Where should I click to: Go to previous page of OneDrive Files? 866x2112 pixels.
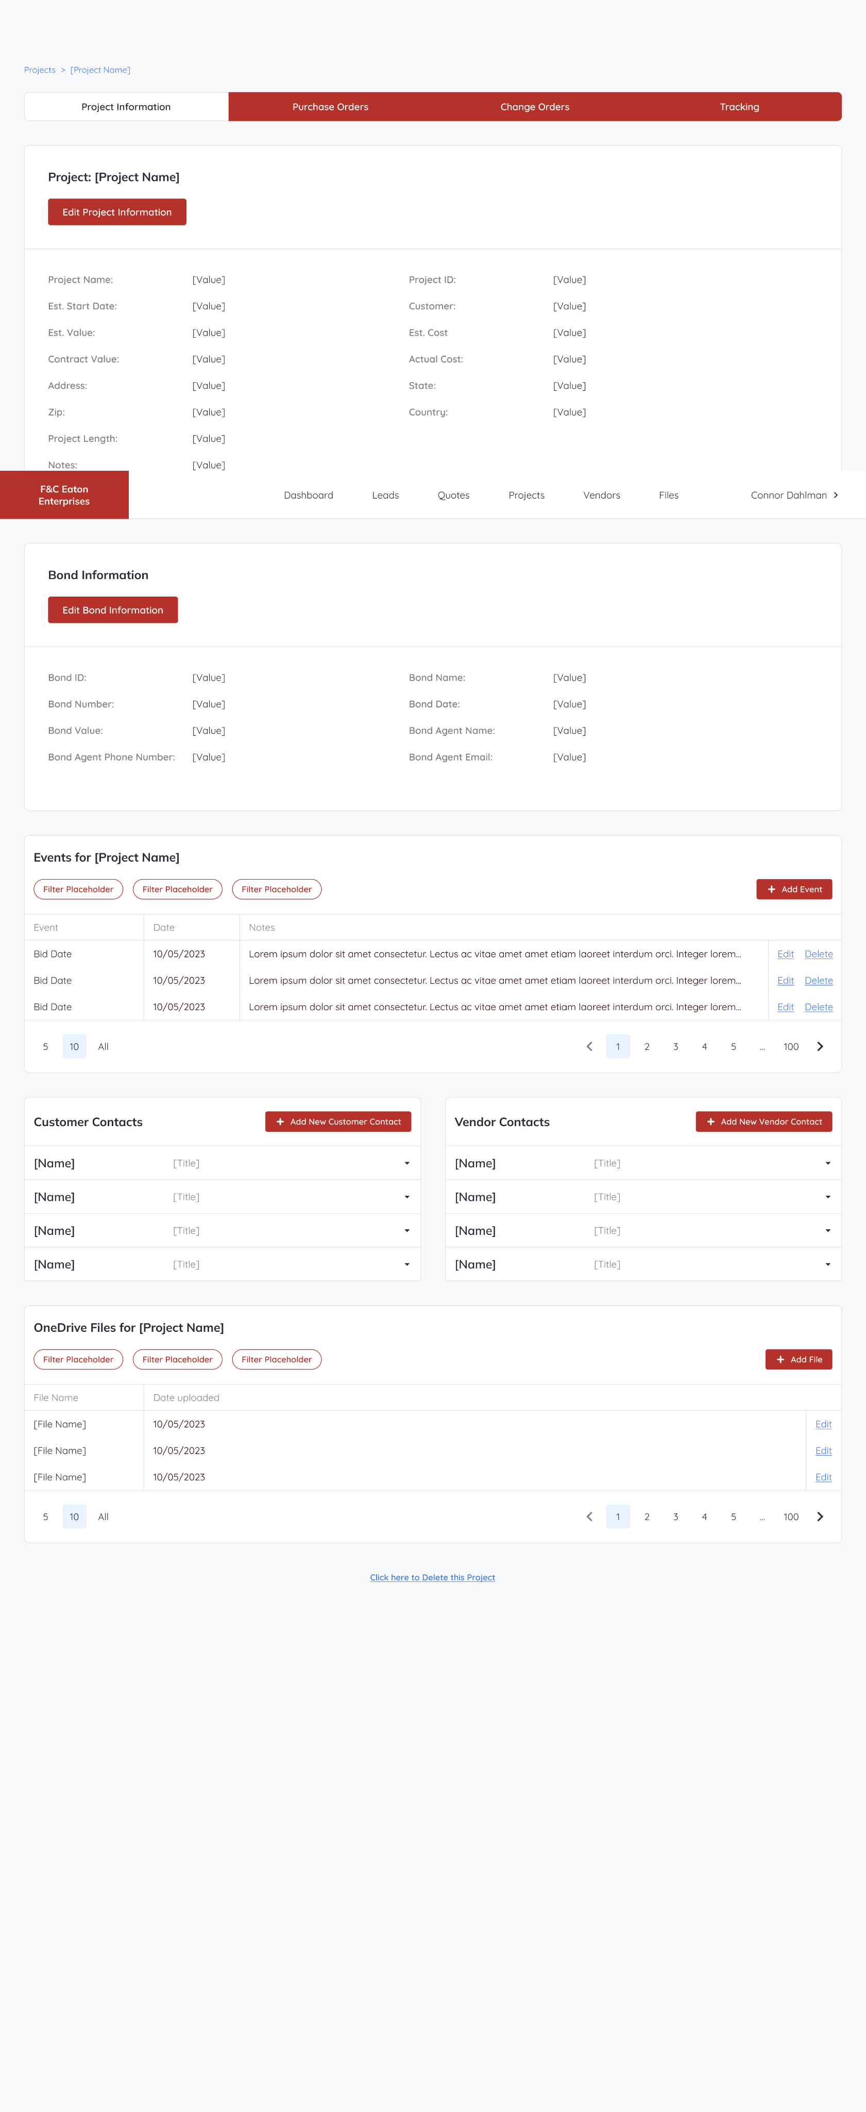pyautogui.click(x=589, y=1517)
